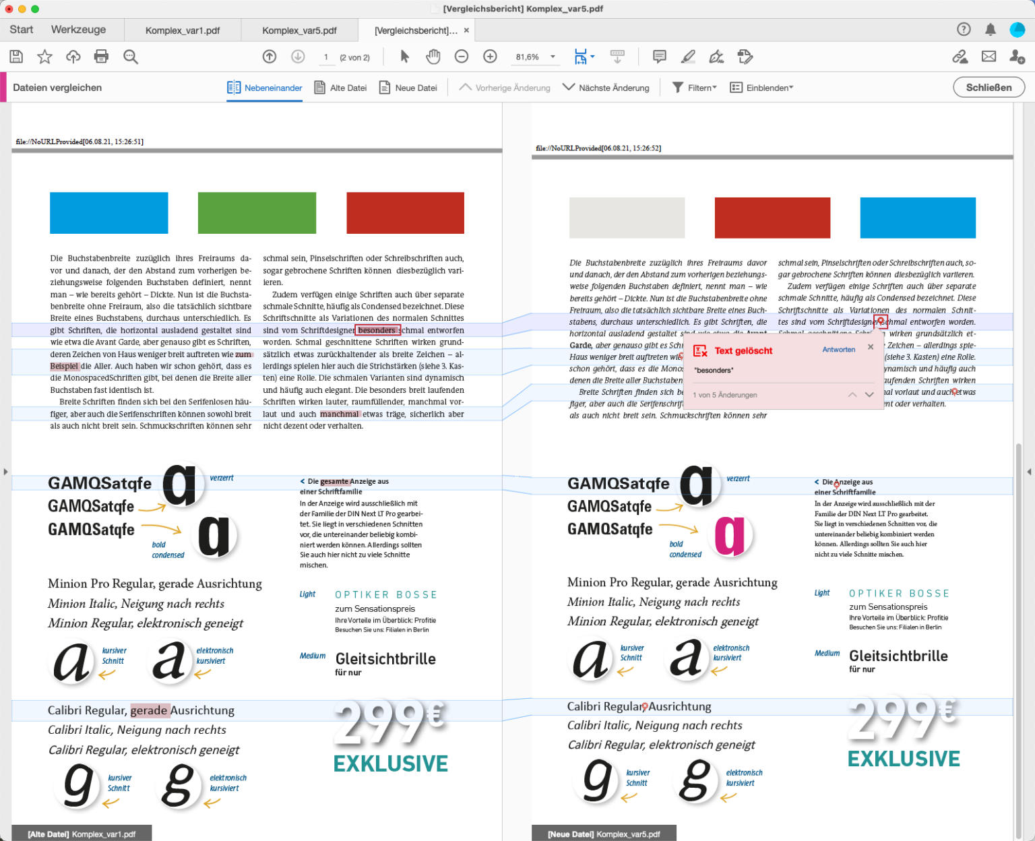
Task: Show only the Alte Datei view
Action: [340, 88]
